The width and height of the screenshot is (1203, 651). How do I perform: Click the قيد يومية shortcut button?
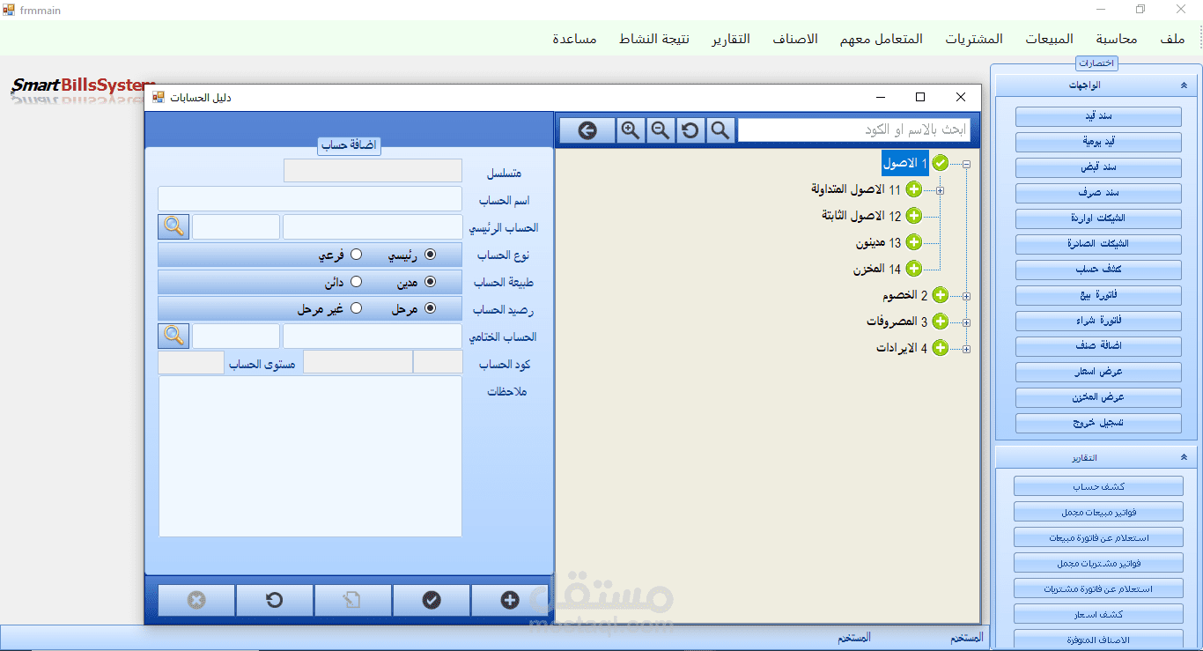pyautogui.click(x=1098, y=142)
